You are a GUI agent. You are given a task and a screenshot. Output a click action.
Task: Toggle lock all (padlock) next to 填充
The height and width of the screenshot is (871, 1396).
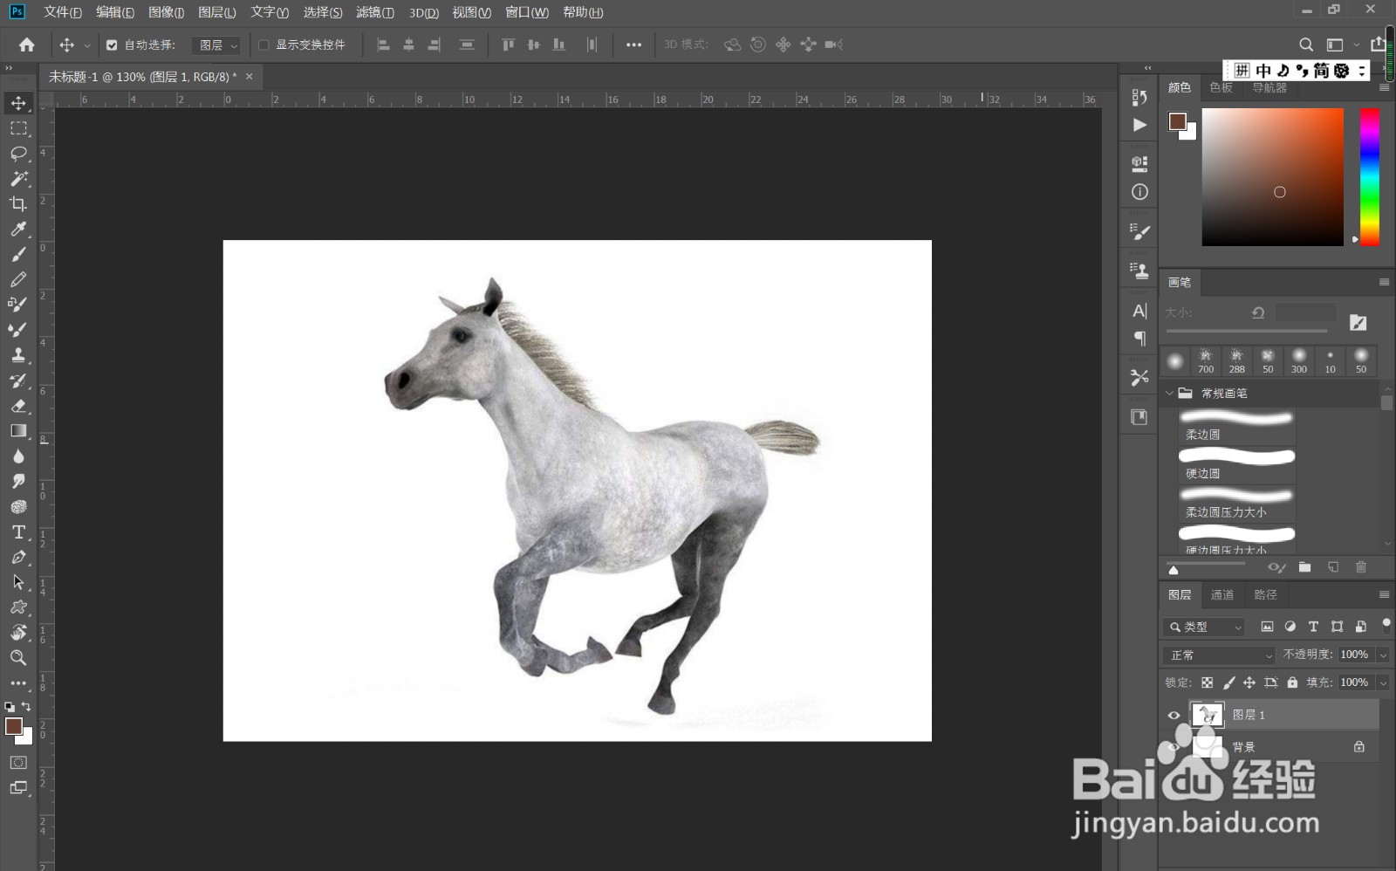click(1292, 682)
